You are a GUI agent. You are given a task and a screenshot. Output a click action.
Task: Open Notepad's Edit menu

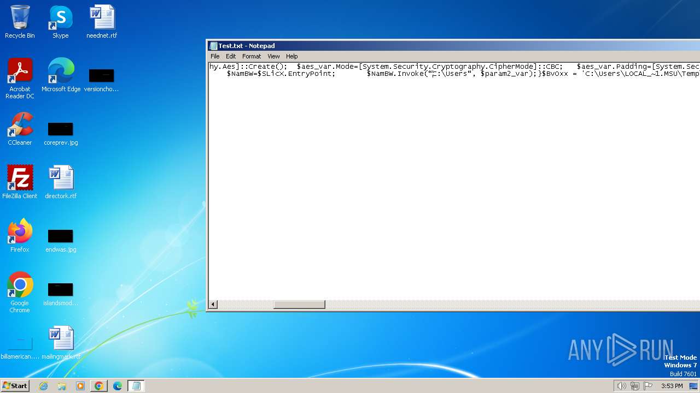(x=231, y=56)
